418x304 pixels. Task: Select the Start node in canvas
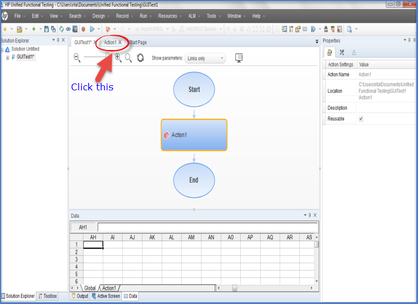194,89
